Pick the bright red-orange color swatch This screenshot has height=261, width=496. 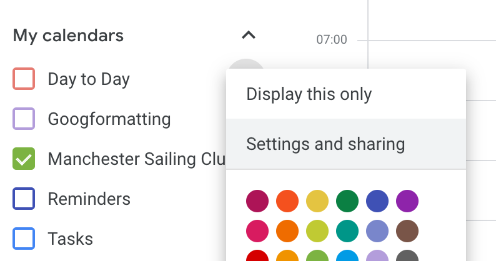click(x=287, y=201)
